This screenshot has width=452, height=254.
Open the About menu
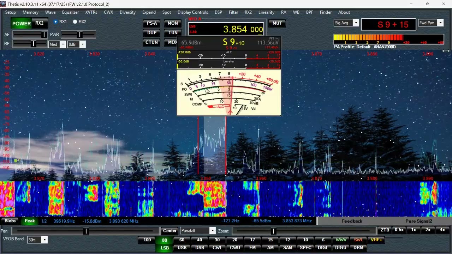click(344, 12)
